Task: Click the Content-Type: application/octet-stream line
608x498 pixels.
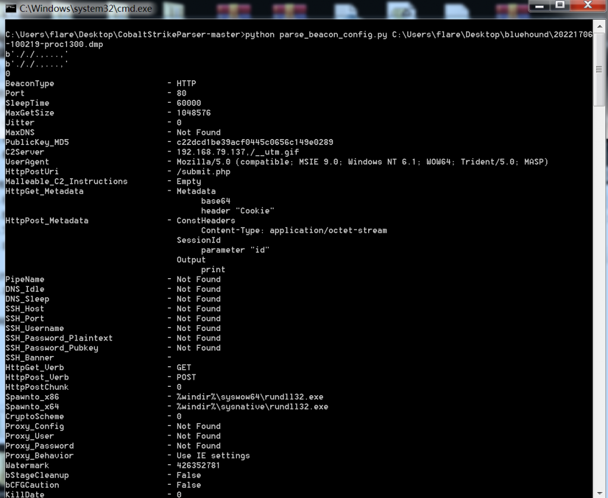Action: click(294, 231)
